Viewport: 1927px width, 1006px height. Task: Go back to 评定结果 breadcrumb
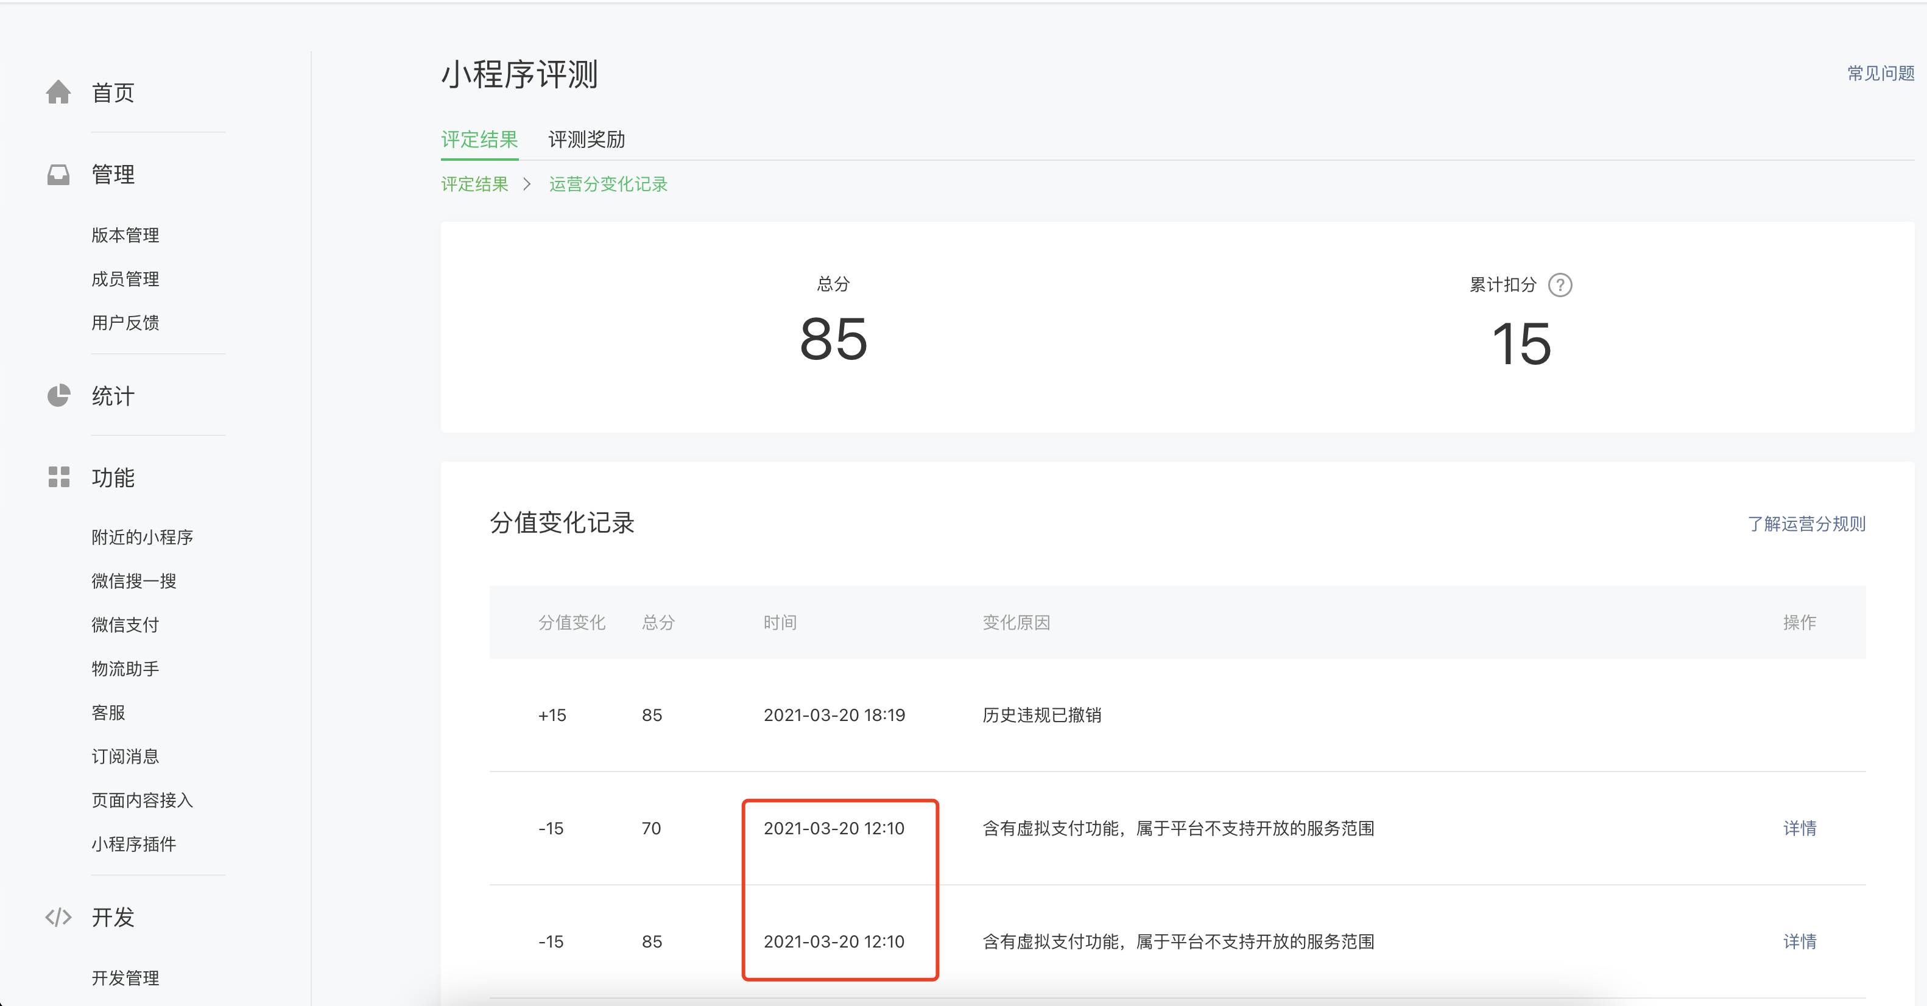pos(474,184)
